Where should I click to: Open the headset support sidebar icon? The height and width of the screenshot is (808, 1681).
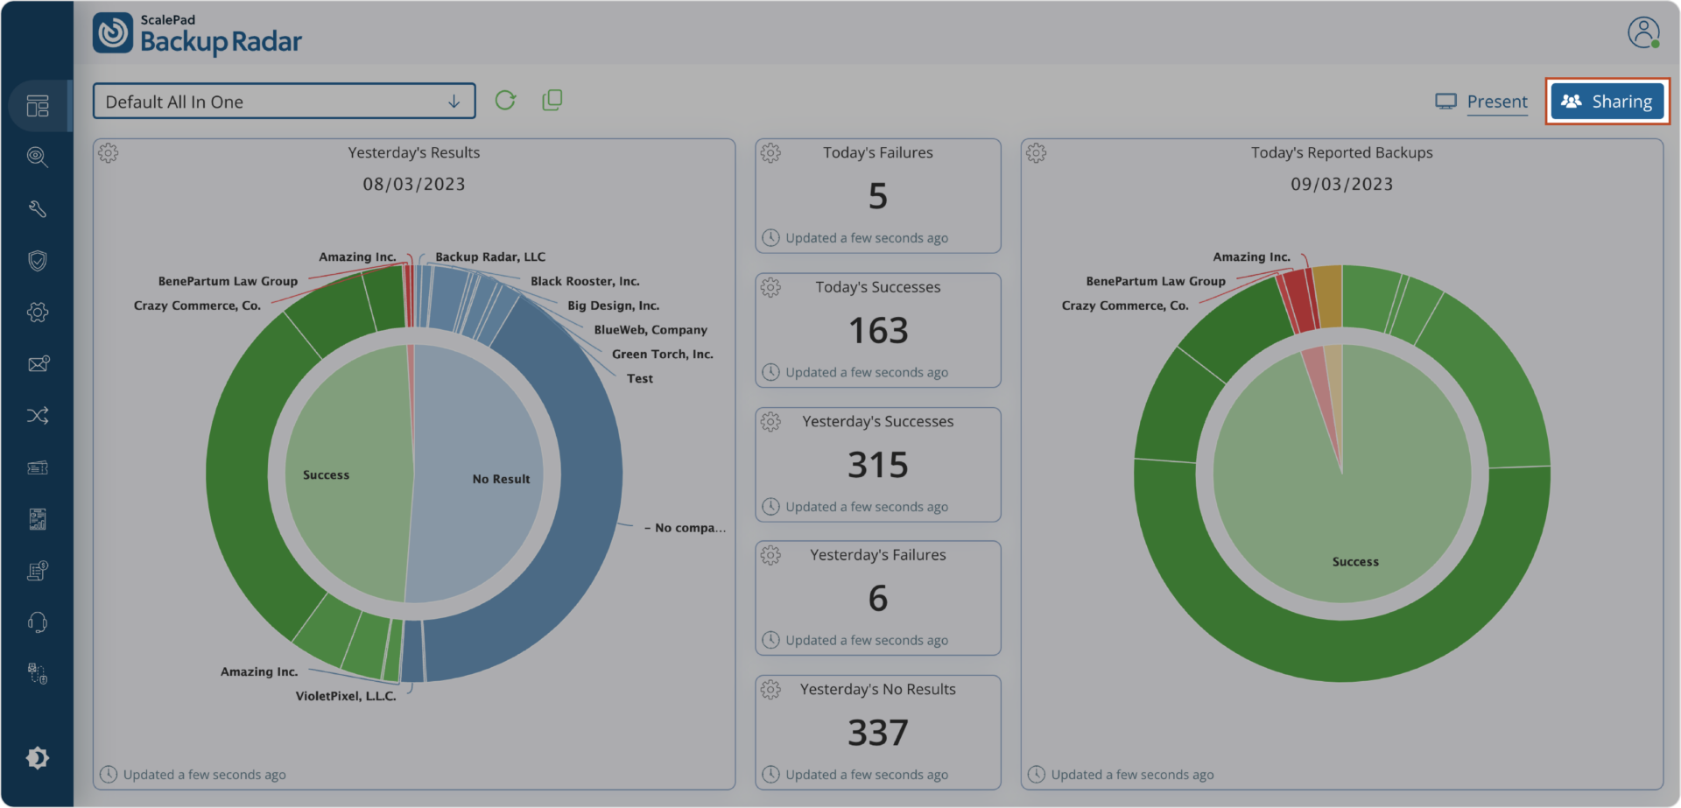38,622
